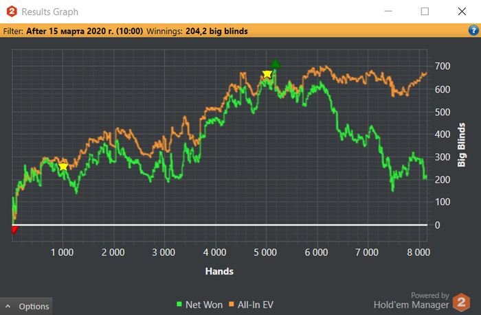481x315 pixels.
Task: Click the Net Won legend label
Action: pos(204,305)
